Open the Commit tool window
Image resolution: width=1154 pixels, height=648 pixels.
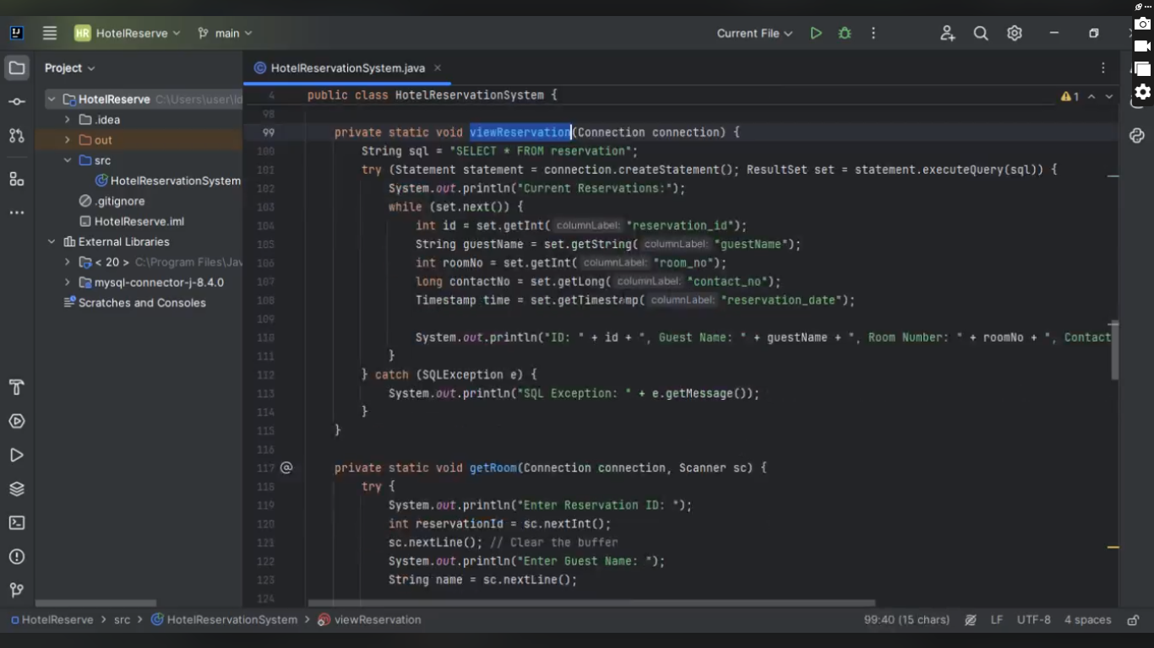[x=17, y=101]
